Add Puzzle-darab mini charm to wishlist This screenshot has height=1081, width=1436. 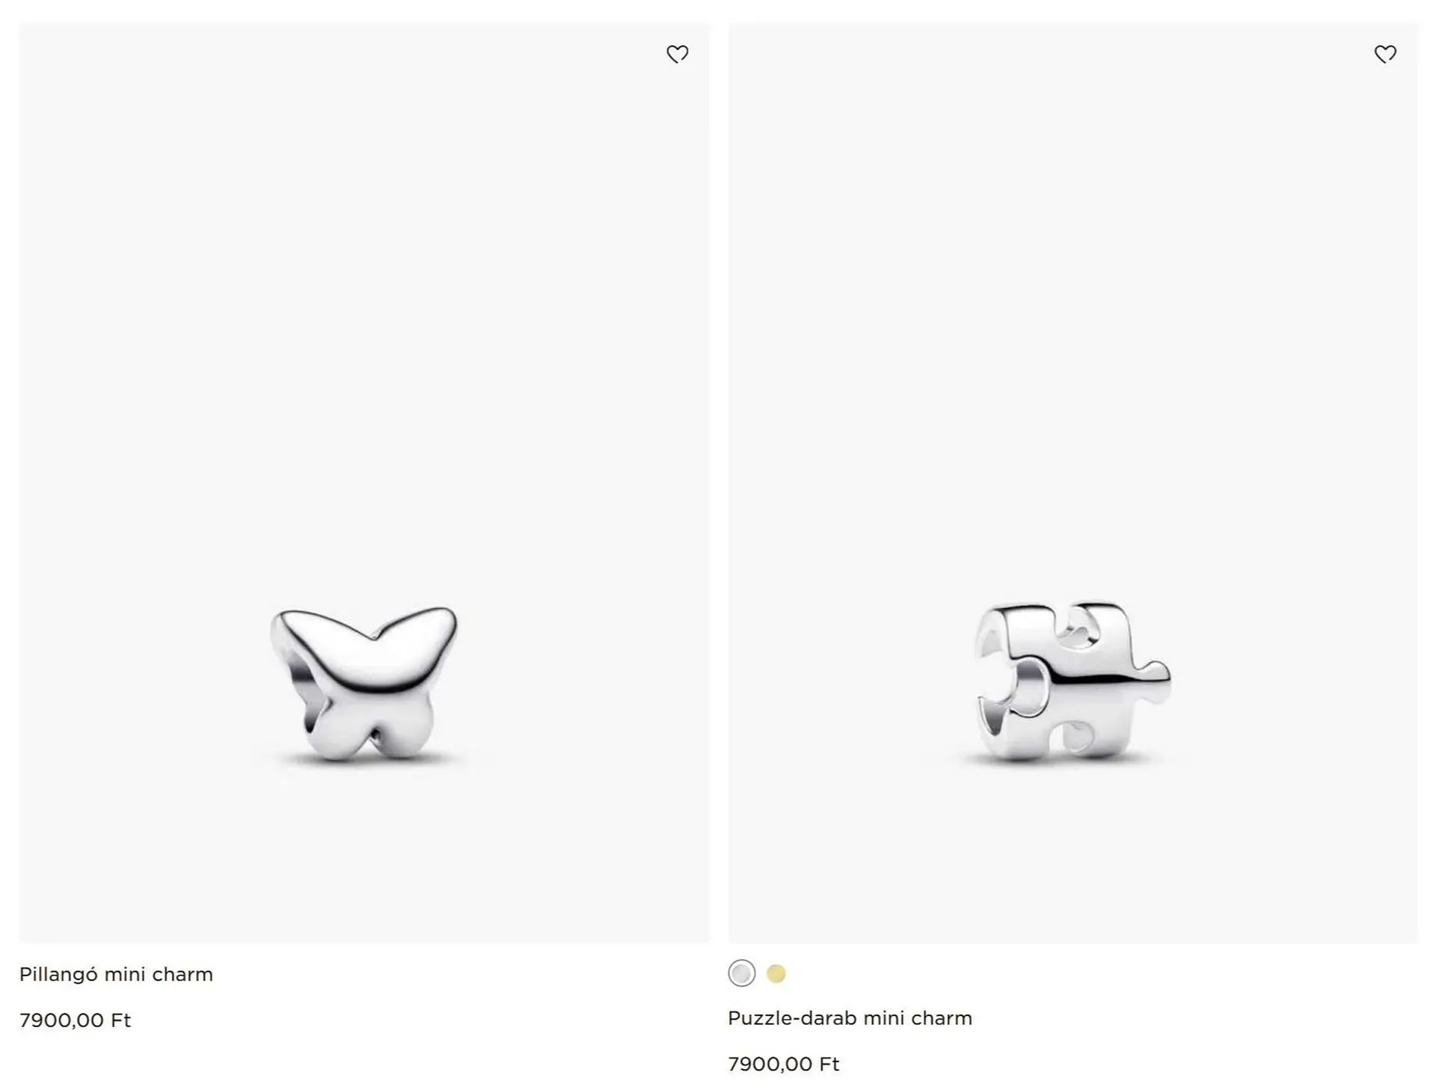(1385, 54)
